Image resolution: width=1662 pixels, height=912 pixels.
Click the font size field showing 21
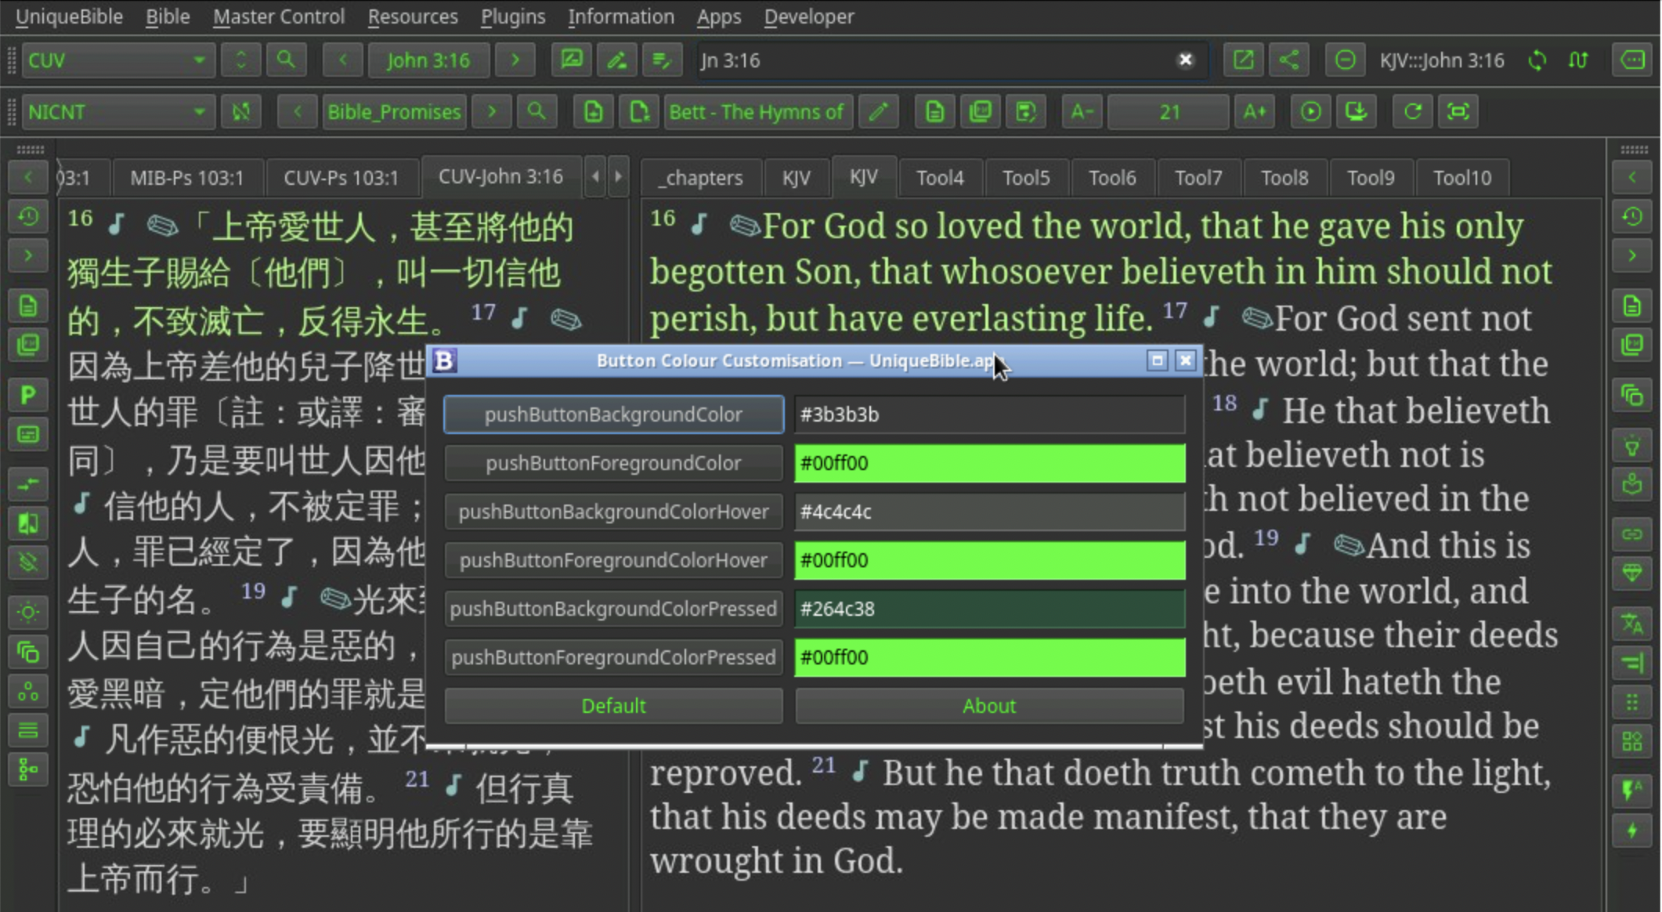click(1169, 112)
